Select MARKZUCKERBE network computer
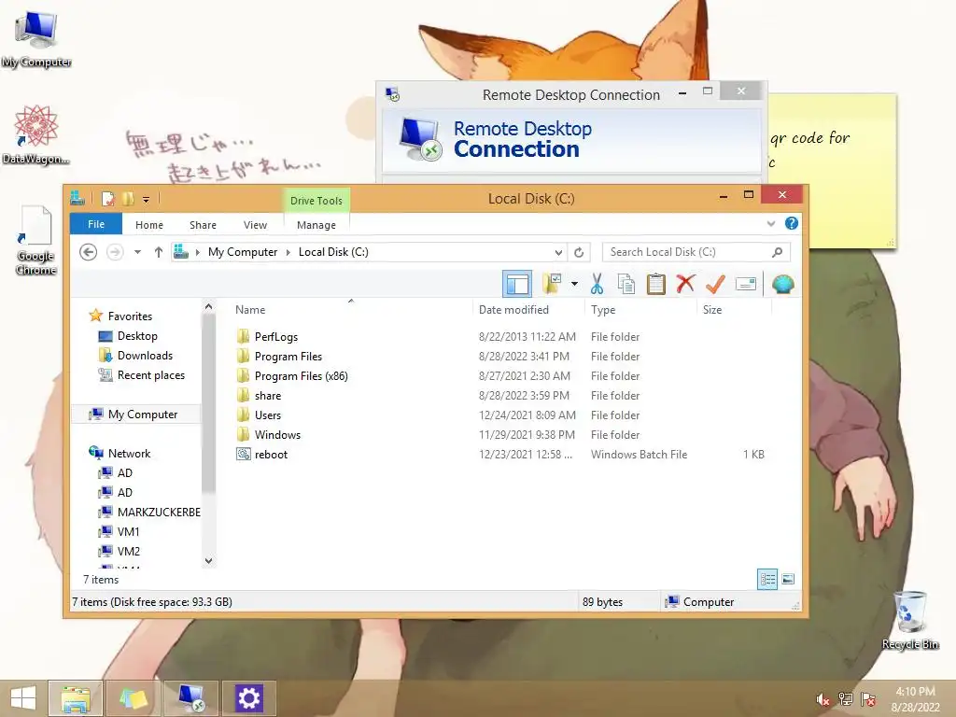Viewport: 956px width, 717px height. tap(159, 513)
